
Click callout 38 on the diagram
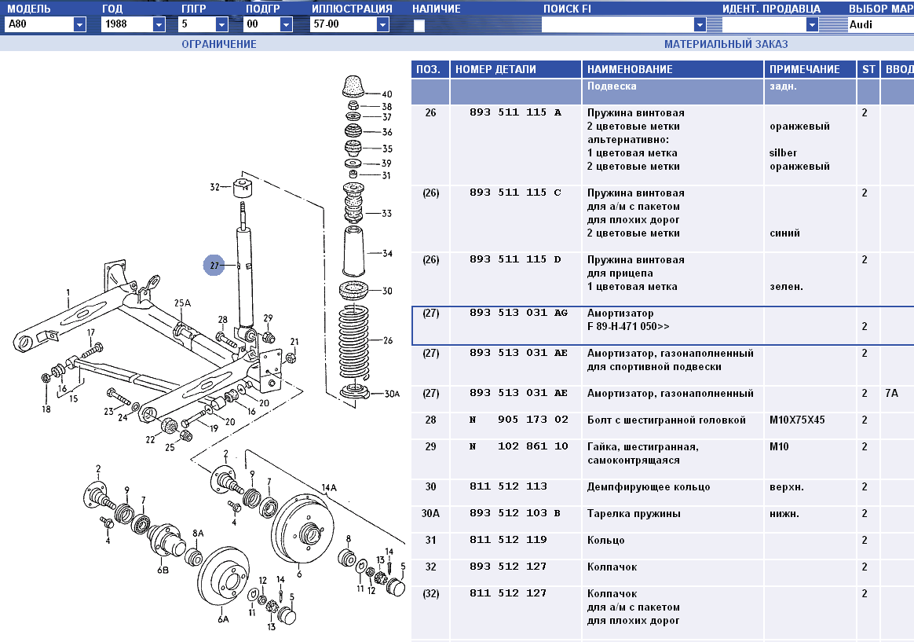387,107
